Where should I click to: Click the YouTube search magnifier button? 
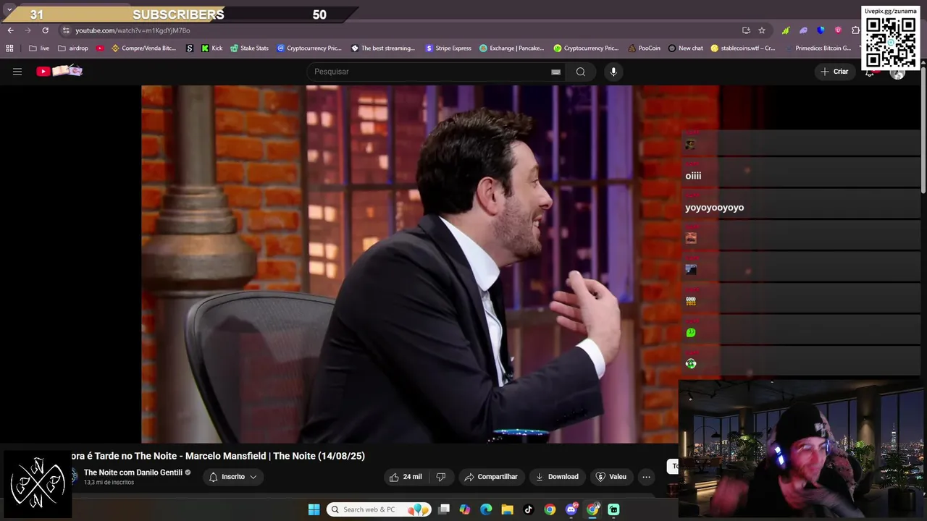pyautogui.click(x=580, y=72)
